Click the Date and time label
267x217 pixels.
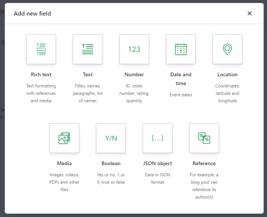[181, 79]
